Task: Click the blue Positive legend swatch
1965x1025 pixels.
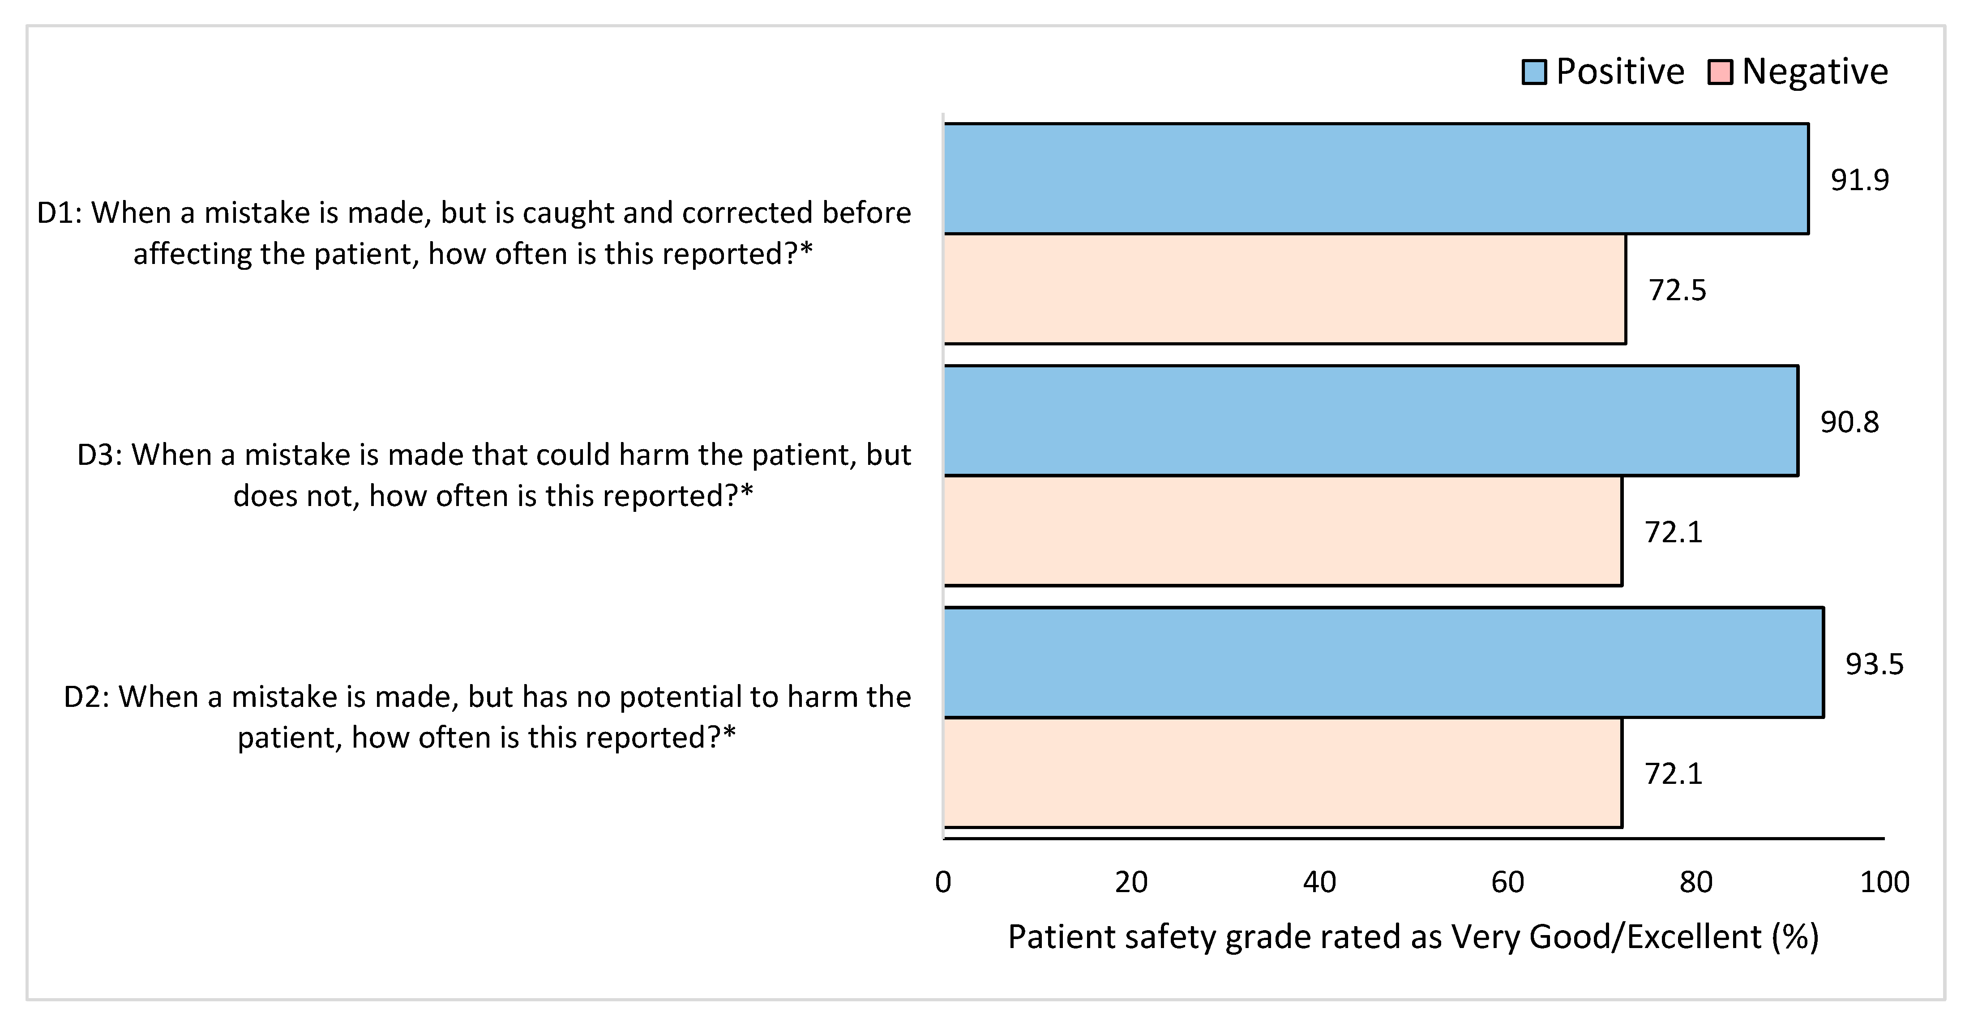Action: coord(1534,72)
